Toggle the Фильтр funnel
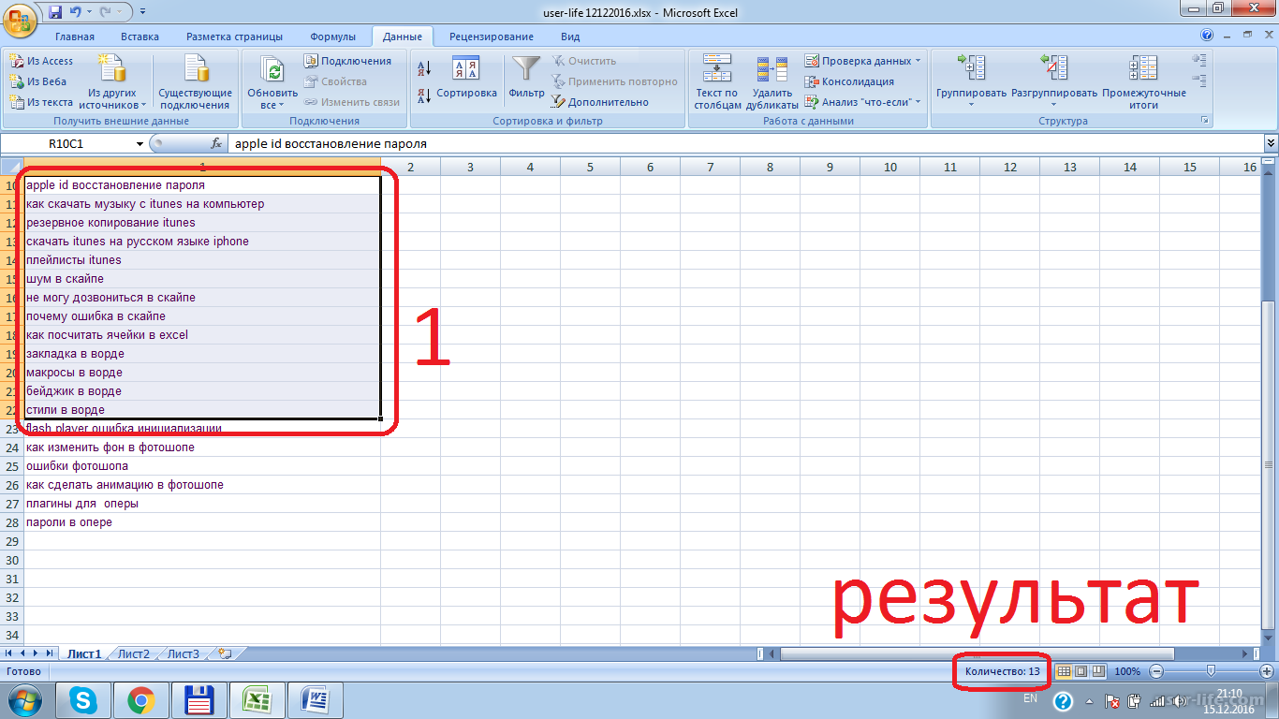Viewport: 1279px width, 719px height. point(527,77)
